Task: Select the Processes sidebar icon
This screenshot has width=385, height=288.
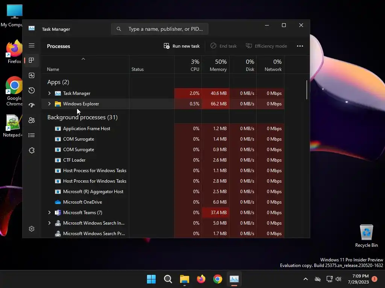Action: (32, 60)
